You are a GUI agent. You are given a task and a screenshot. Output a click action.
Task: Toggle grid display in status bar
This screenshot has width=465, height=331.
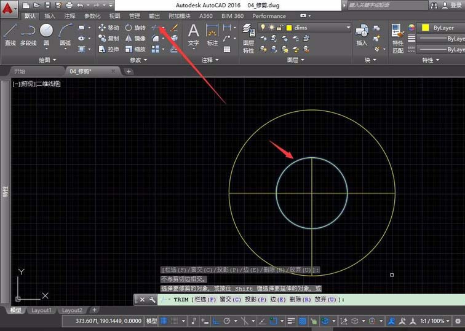click(164, 321)
